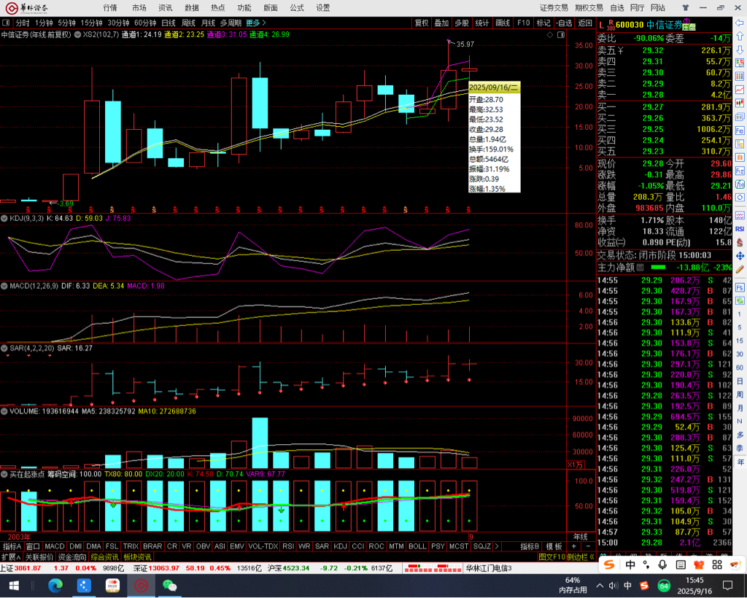Open the 资讯 menu
The height and width of the screenshot is (598, 747).
(166, 7)
